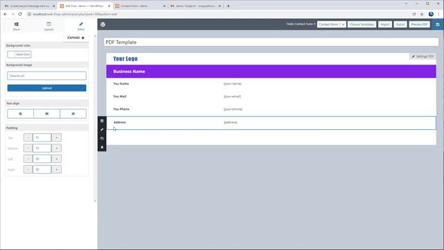Image resolution: width=444 pixels, height=250 pixels.
Task: Click the EXPAND arrow button
Action: [76, 37]
